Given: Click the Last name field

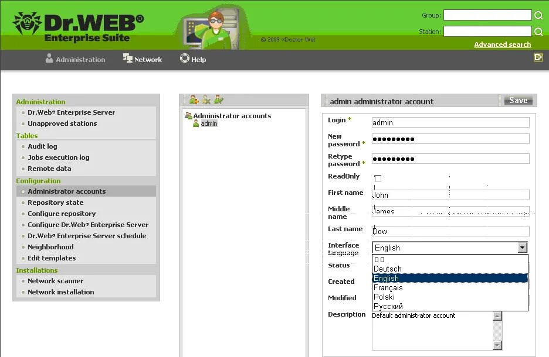Looking at the screenshot, I should (x=450, y=231).
